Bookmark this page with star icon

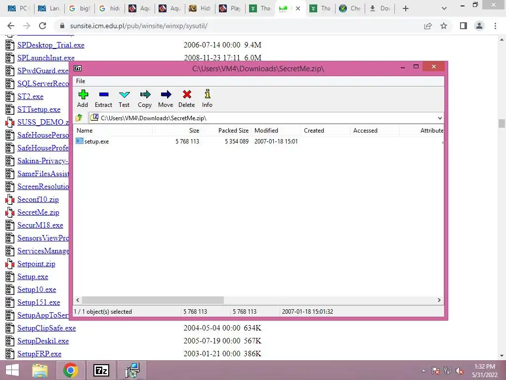(x=444, y=26)
